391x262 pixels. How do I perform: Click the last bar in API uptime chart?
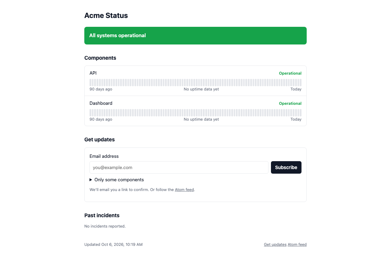pyautogui.click(x=301, y=83)
